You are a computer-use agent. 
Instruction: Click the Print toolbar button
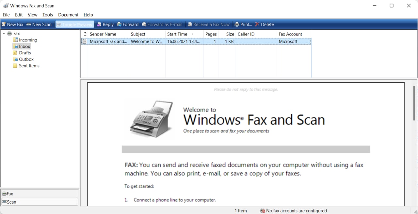[243, 24]
